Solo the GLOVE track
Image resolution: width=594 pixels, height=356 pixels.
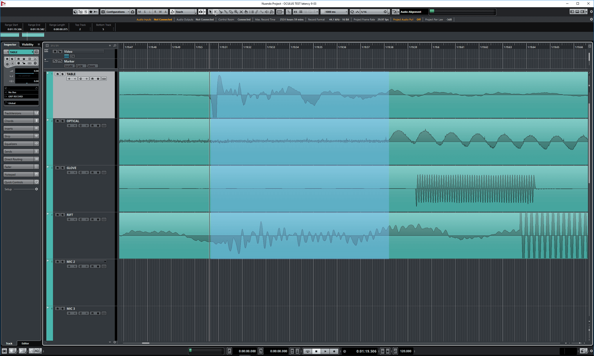coord(62,168)
